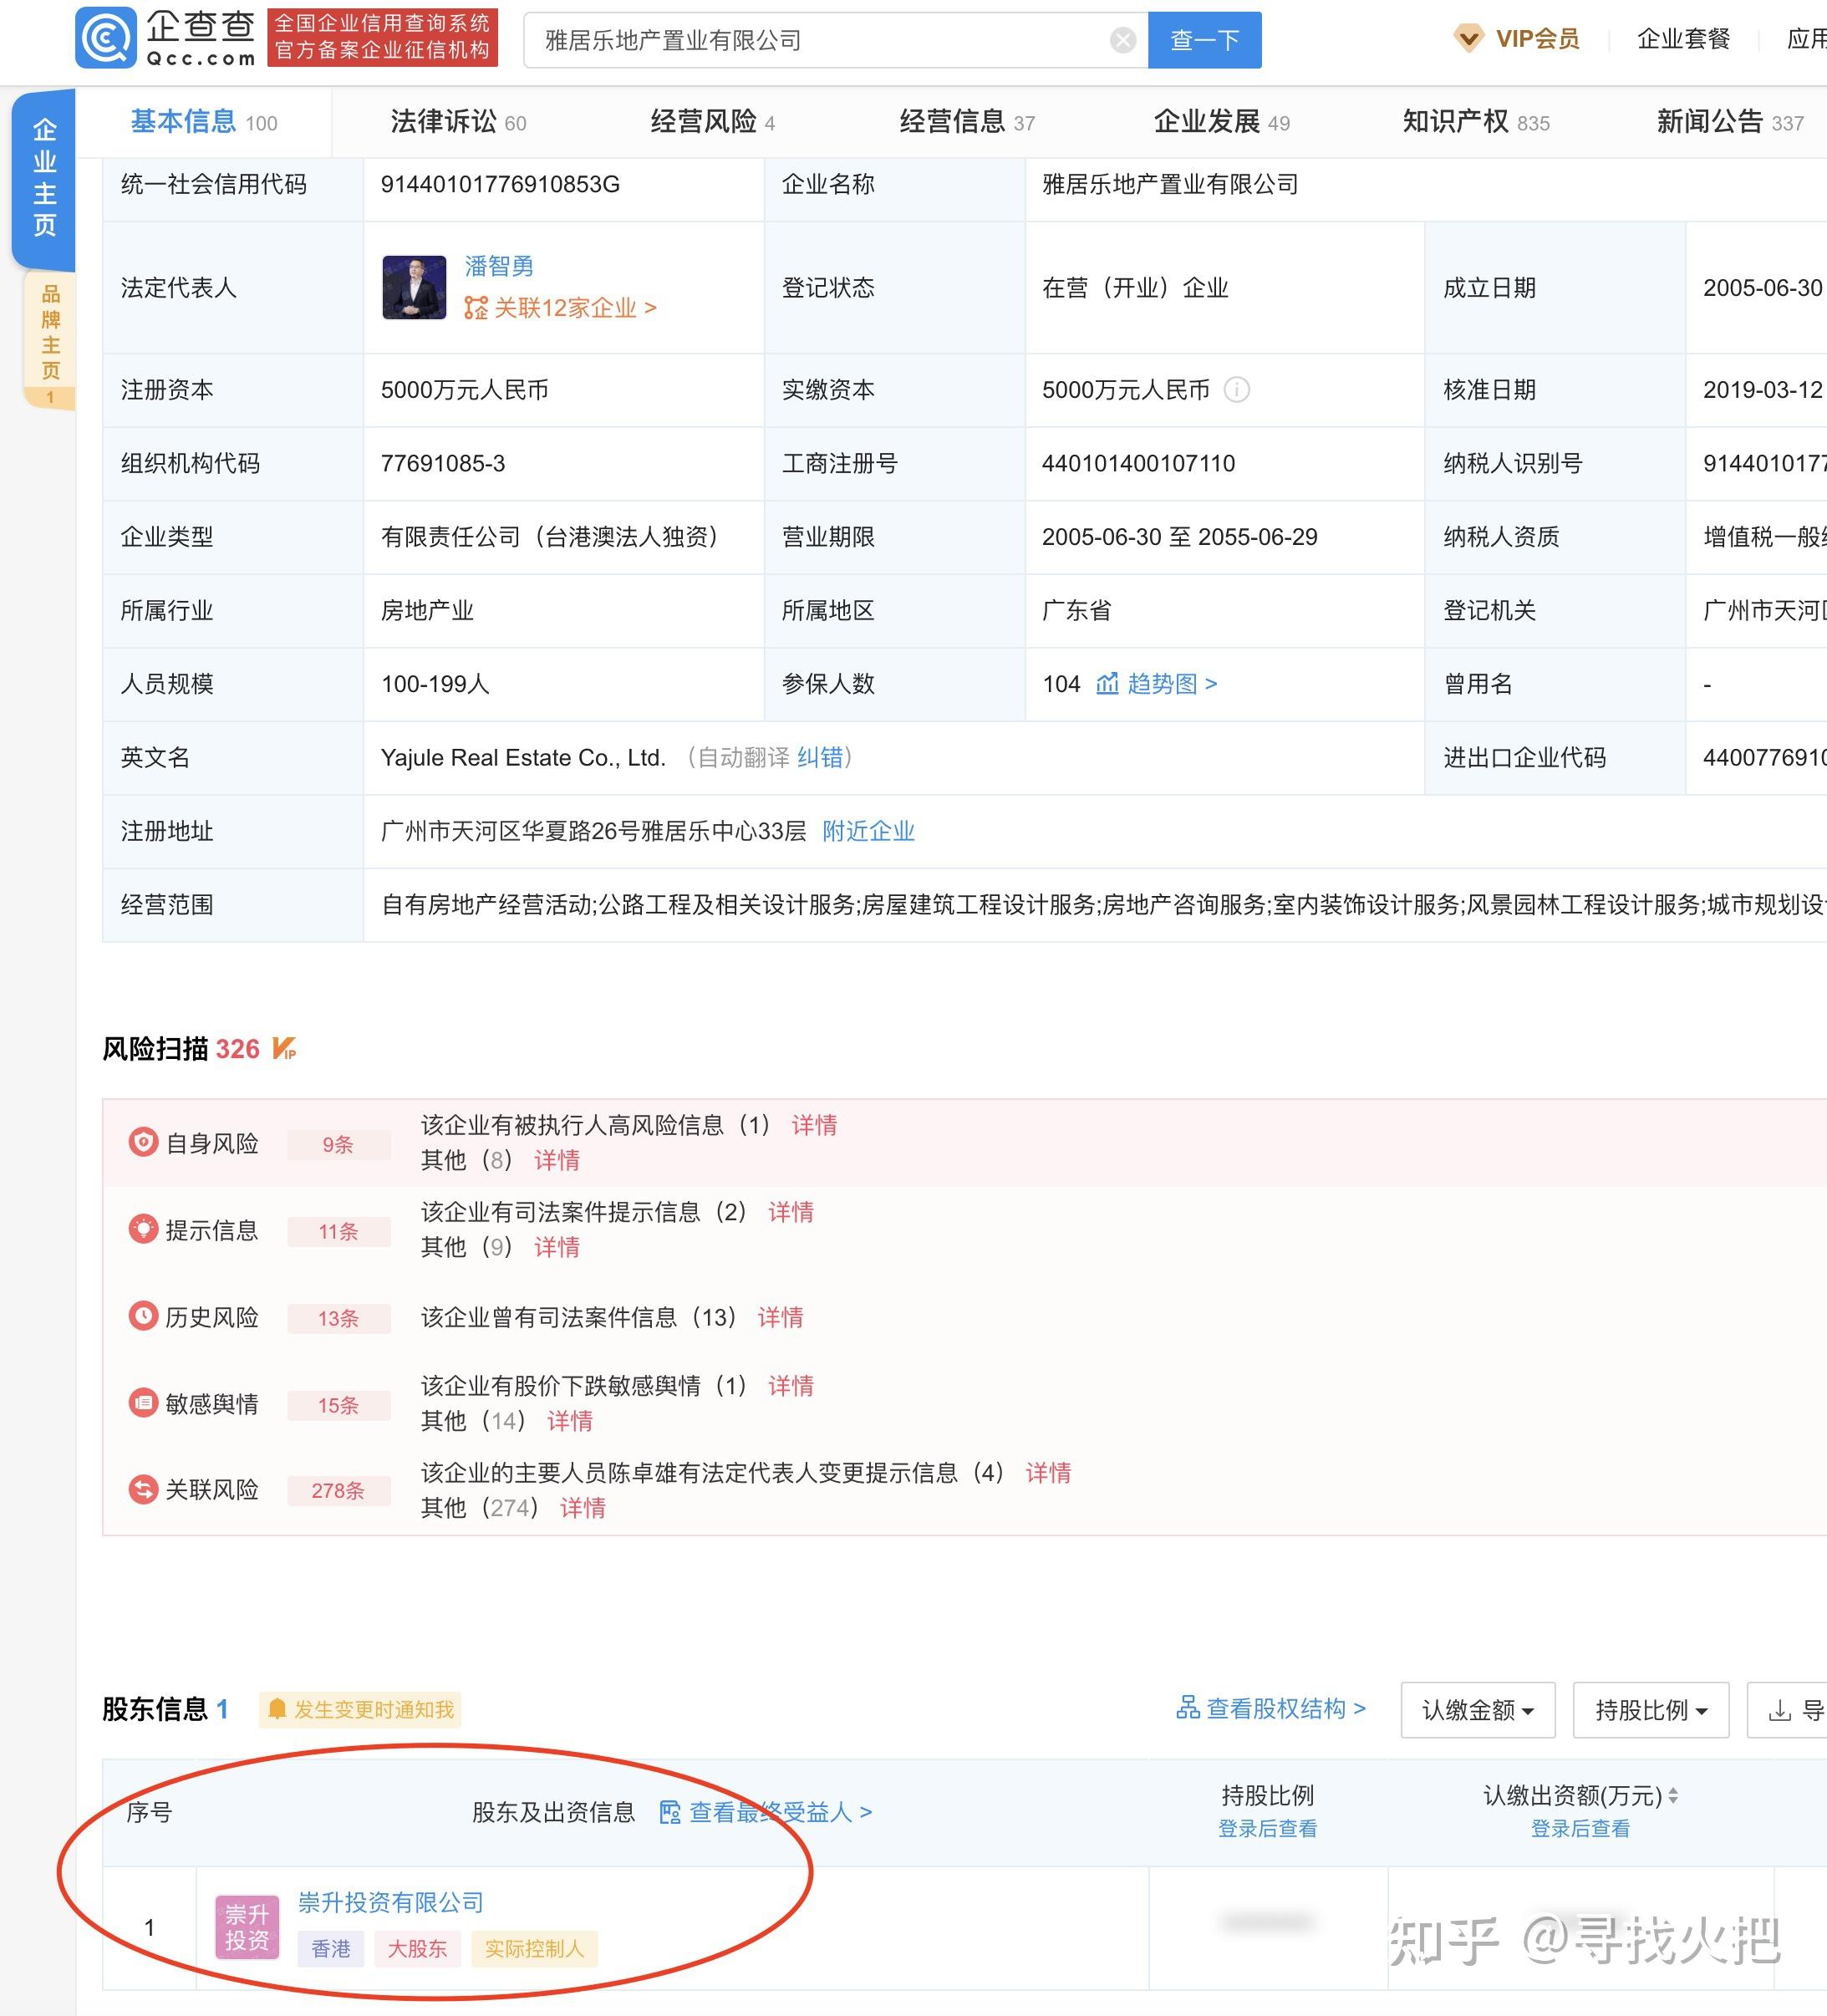Viewport: 1827px width, 2016px height.
Task: Open the 趋势图 chart icon
Action: [x=1107, y=684]
